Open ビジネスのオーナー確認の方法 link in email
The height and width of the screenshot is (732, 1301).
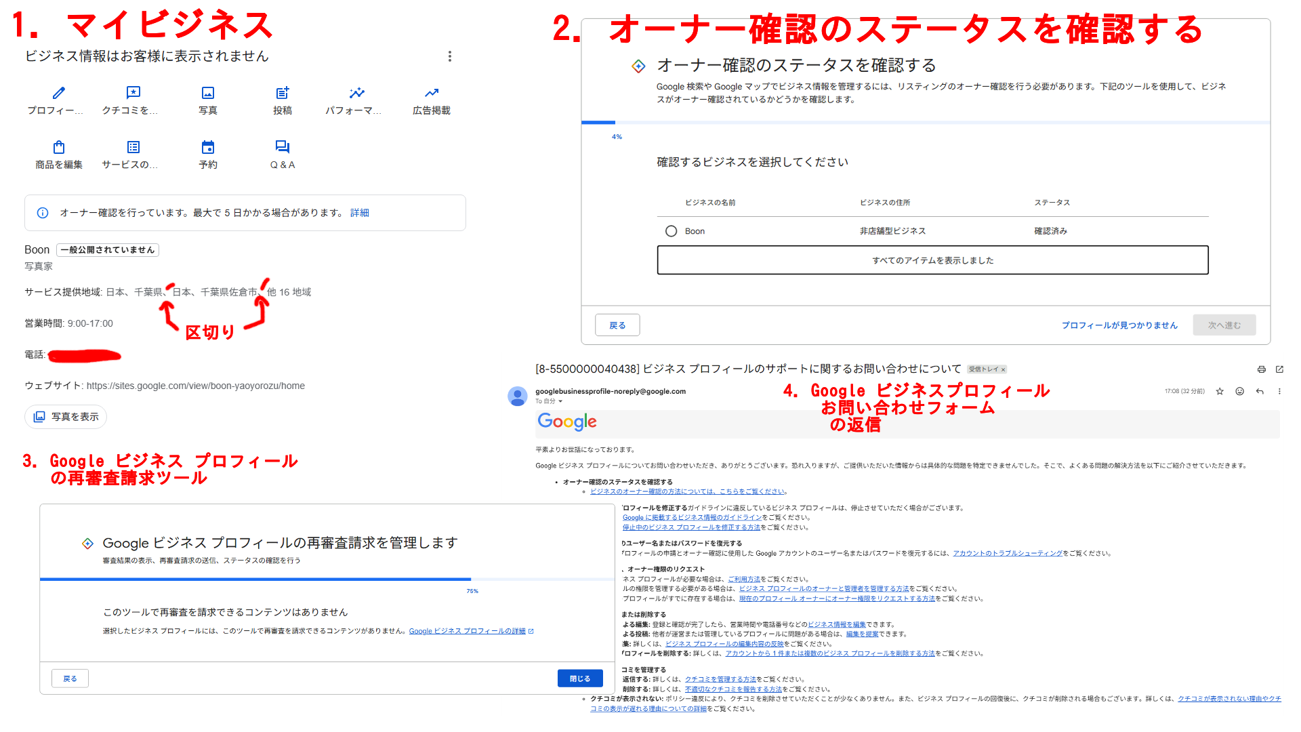click(x=688, y=491)
